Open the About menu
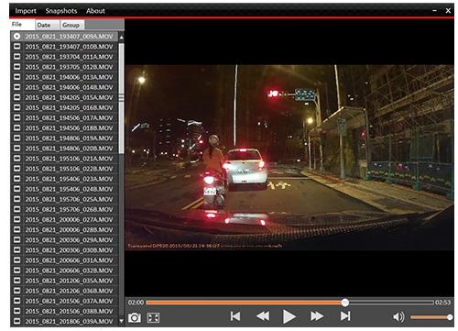Image resolution: width=458 pixels, height=331 pixels. click(95, 11)
